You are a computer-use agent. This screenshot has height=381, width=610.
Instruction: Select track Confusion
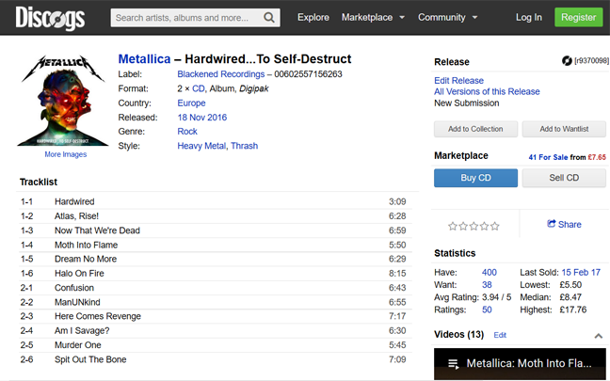(x=74, y=288)
